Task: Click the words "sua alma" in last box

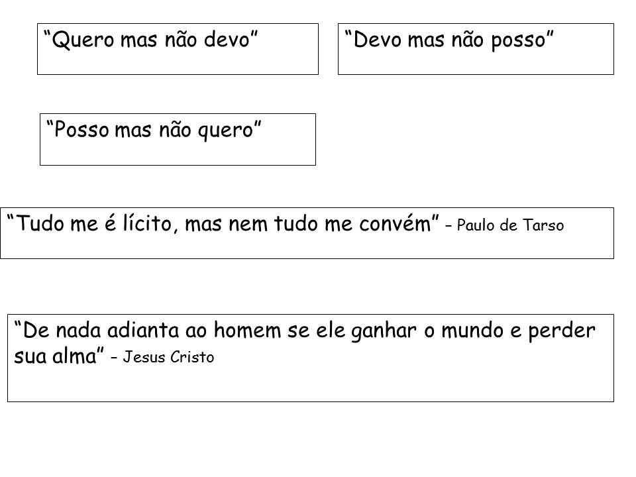Action: (x=55, y=356)
